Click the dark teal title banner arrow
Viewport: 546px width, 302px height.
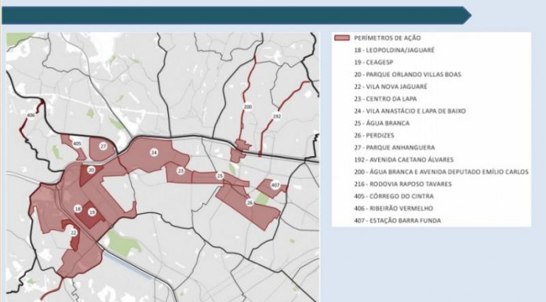(236, 16)
